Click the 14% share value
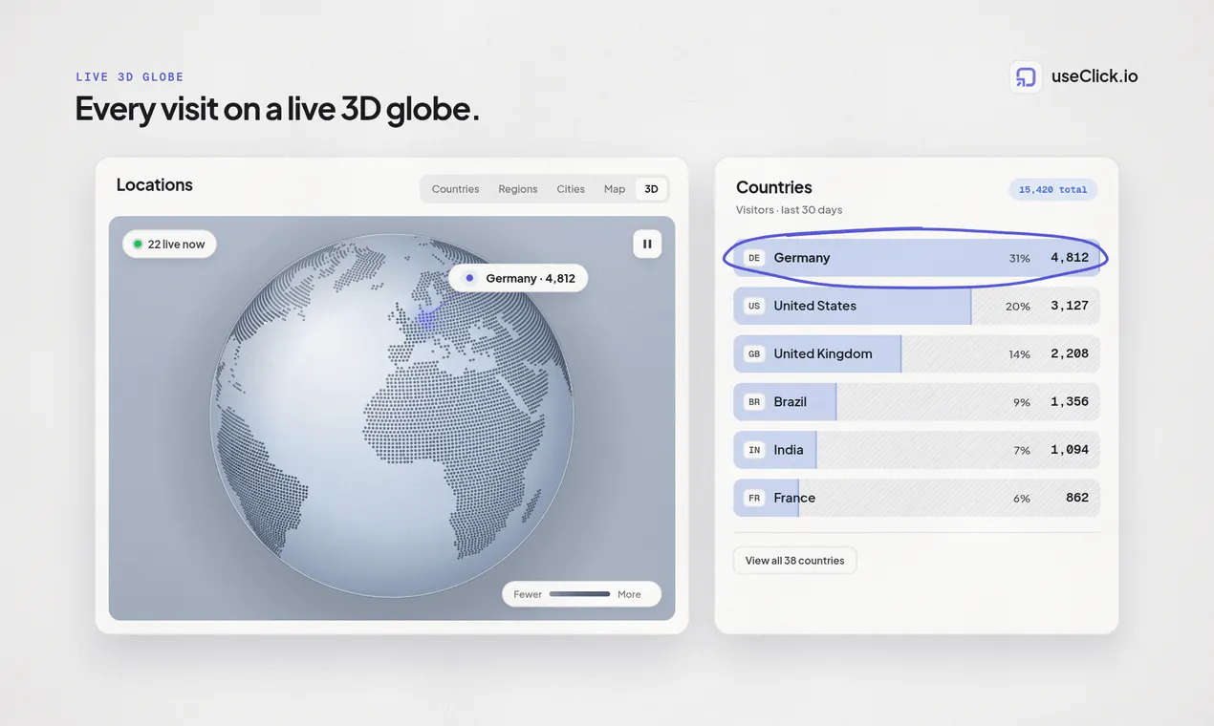 click(1019, 354)
